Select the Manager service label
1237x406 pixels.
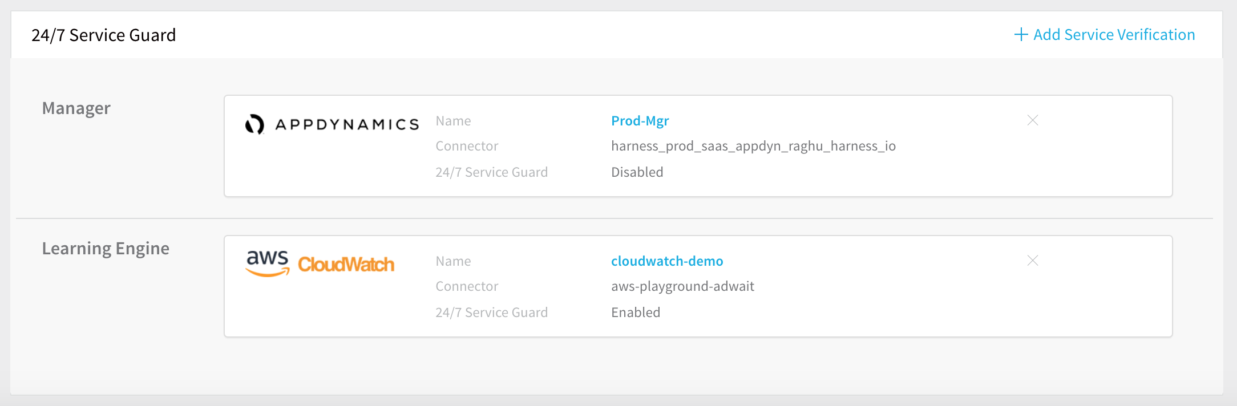point(76,108)
